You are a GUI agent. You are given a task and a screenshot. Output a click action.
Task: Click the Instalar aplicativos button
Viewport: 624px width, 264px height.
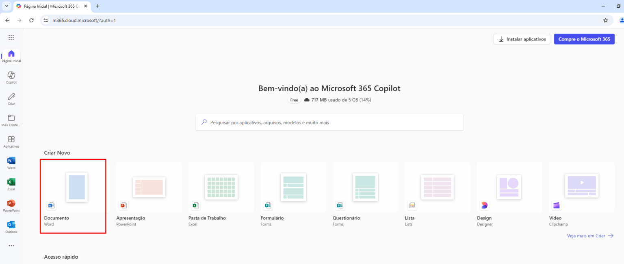(x=522, y=39)
